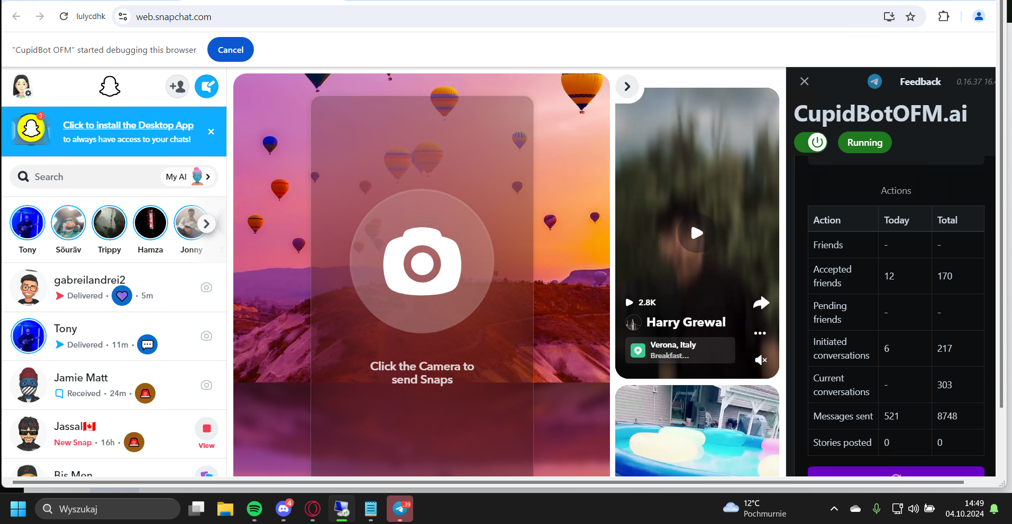
Task: Open the Add Friends icon
Action: (177, 87)
